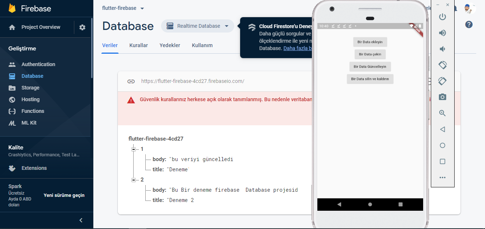
Task: Select body value "bu veriyi güncelledi
Action: pos(201,159)
